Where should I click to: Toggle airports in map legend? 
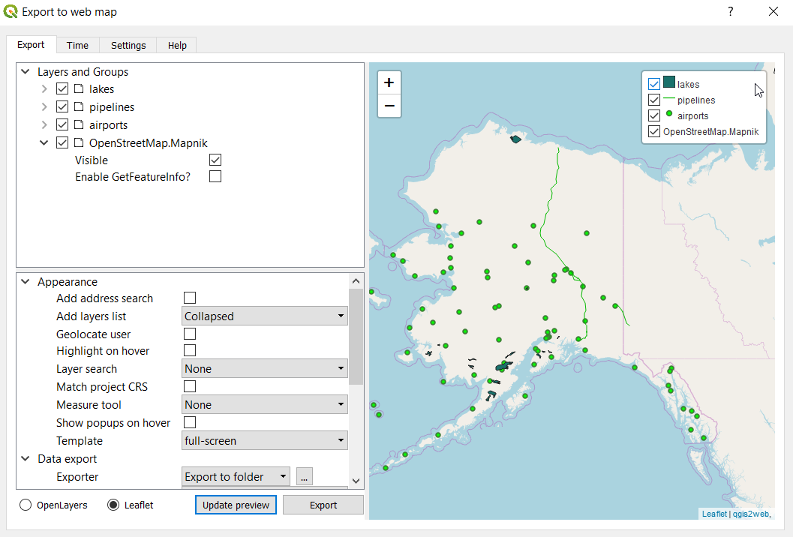tap(654, 115)
